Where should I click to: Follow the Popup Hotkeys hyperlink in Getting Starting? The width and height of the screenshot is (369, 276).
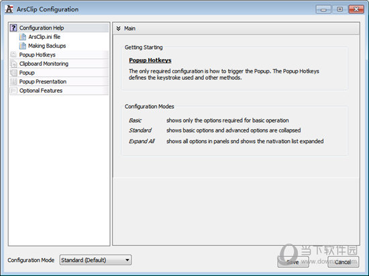click(150, 60)
